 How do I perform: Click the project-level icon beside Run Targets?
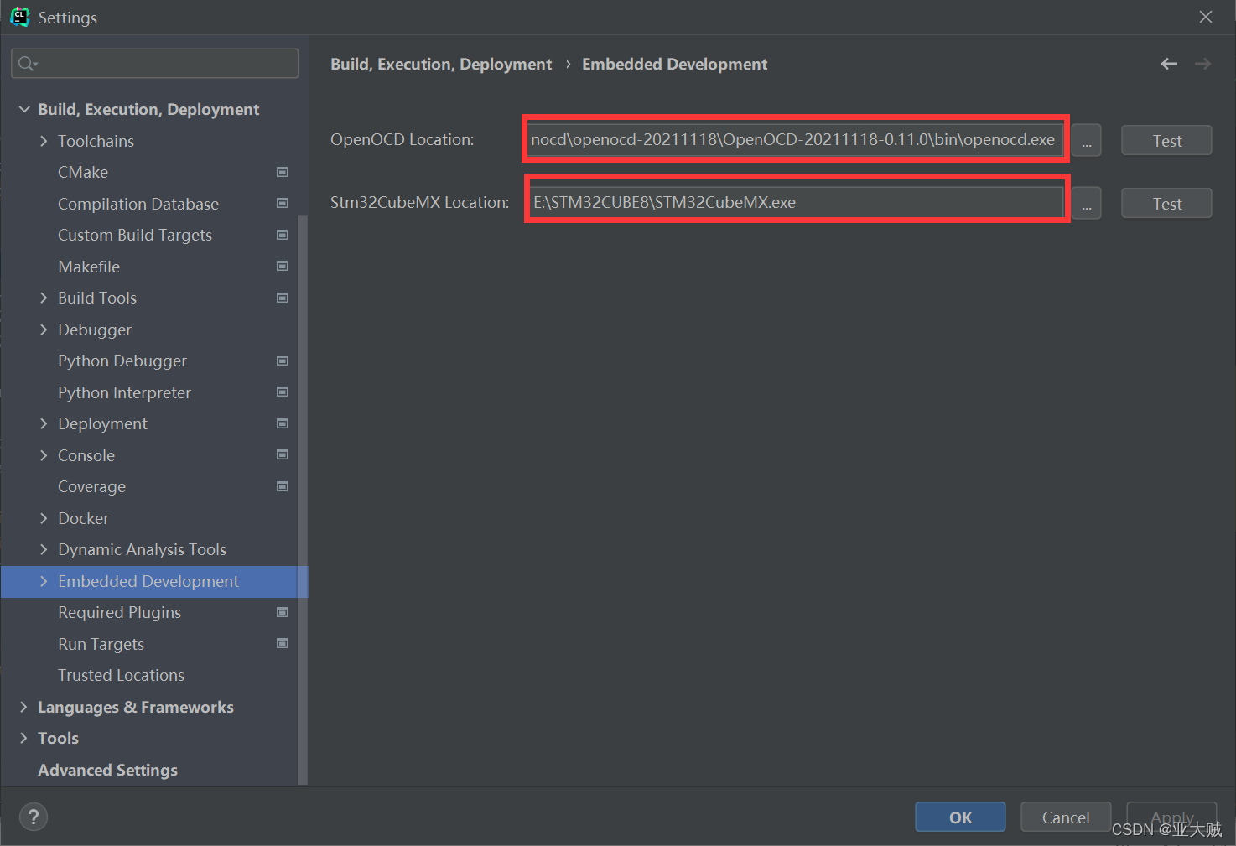[283, 644]
